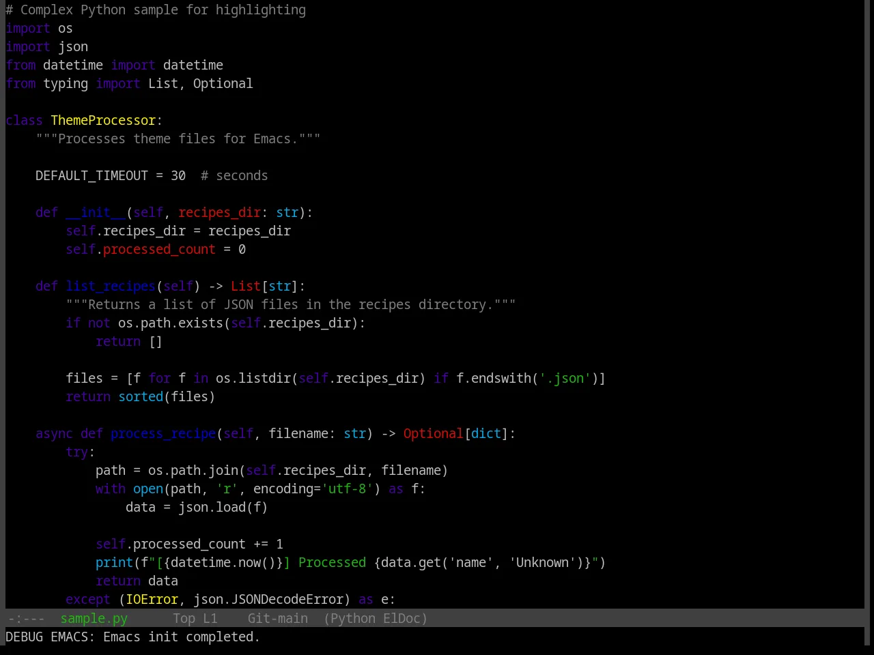Click the 'sorted' builtin call
Image resolution: width=874 pixels, height=655 pixels.
pos(141,397)
